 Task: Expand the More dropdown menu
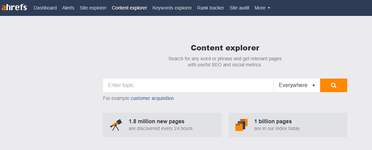point(262,8)
